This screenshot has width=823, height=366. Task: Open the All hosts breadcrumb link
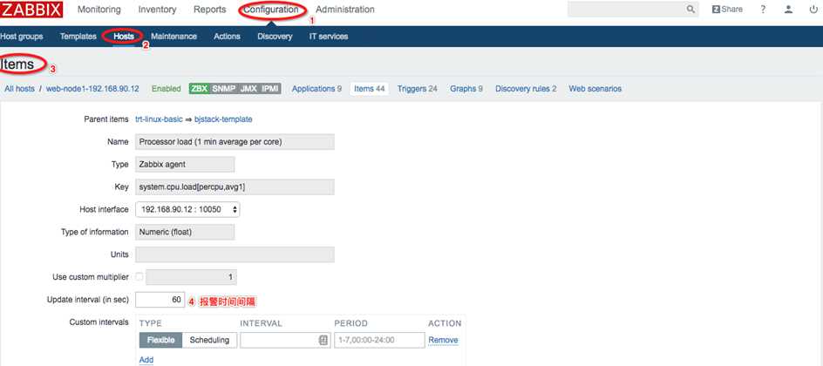(x=19, y=89)
